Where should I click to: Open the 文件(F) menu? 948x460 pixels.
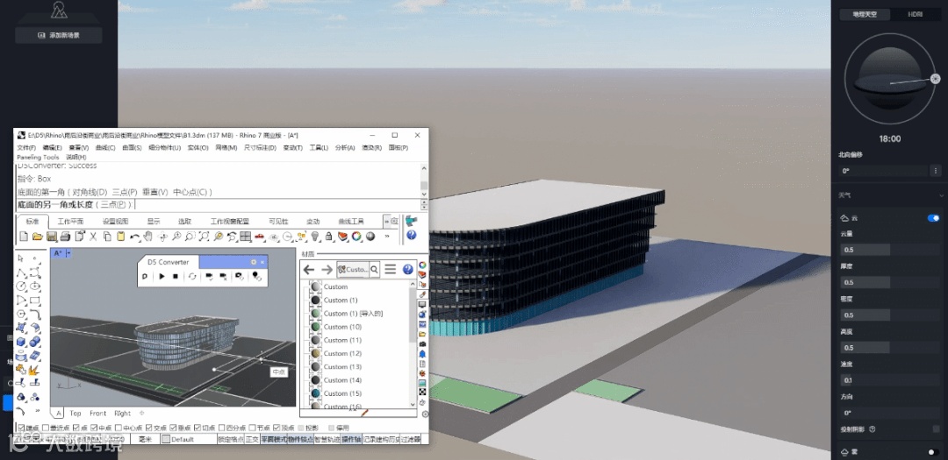[x=26, y=148]
